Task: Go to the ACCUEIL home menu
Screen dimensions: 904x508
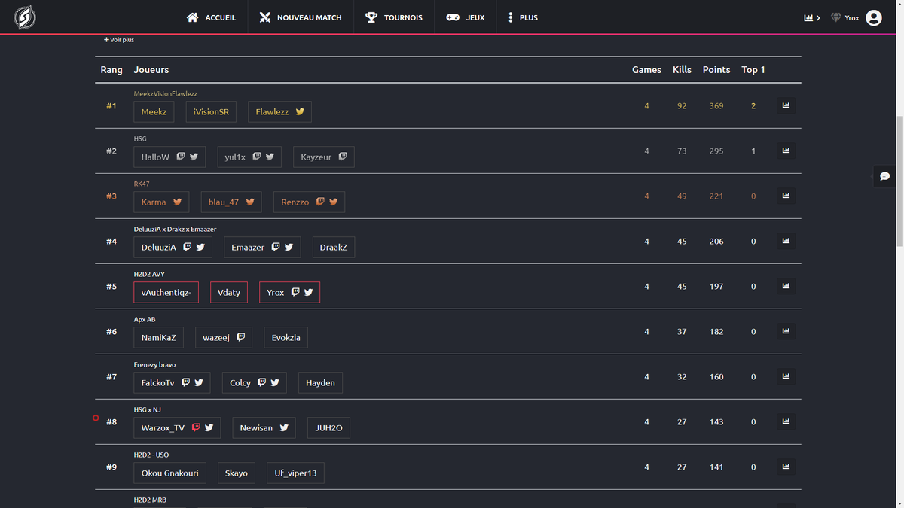Action: pos(212,17)
